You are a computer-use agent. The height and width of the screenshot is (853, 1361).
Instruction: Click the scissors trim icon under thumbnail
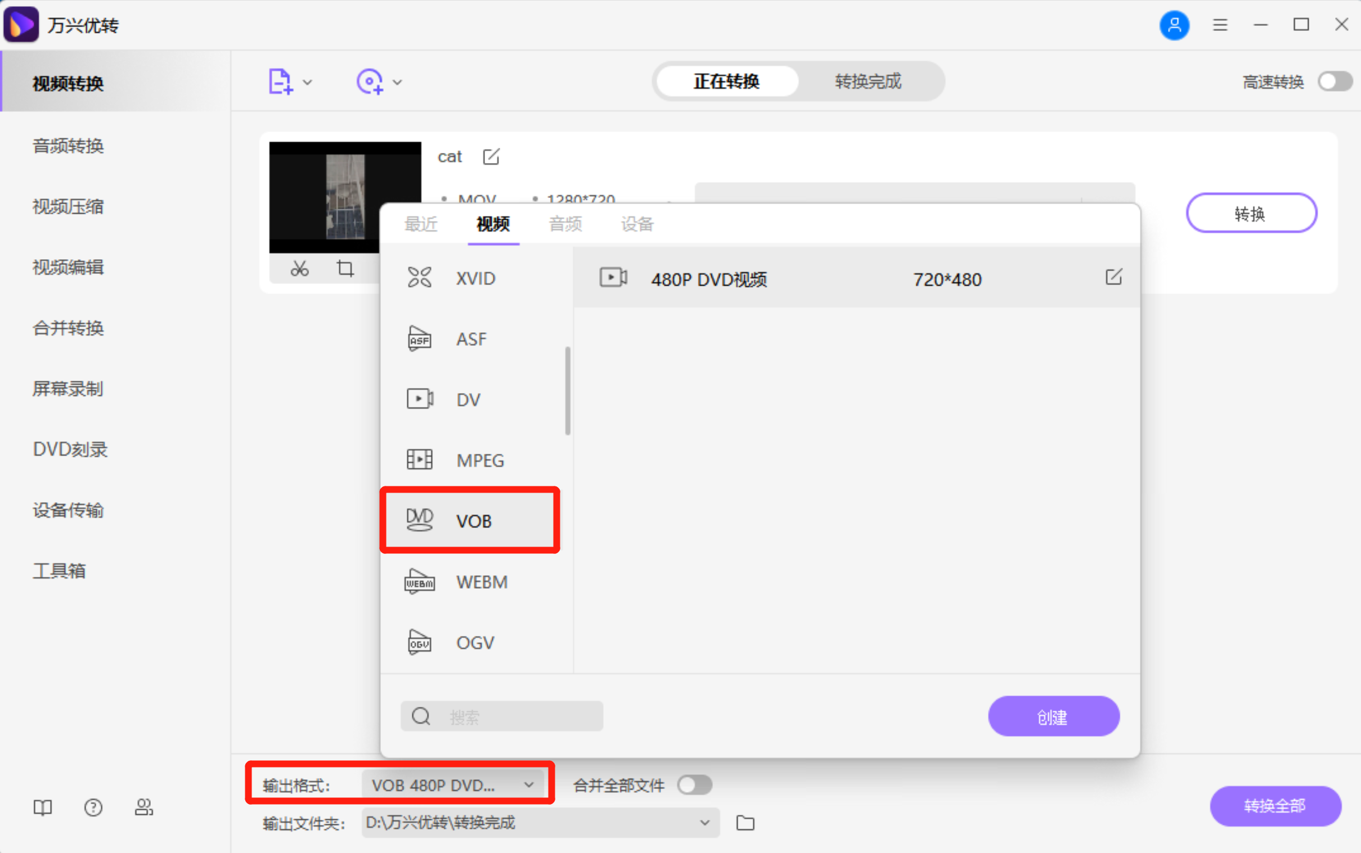click(299, 269)
